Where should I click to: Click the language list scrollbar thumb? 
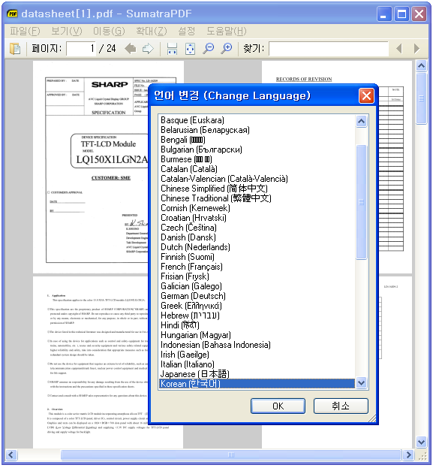[362, 202]
